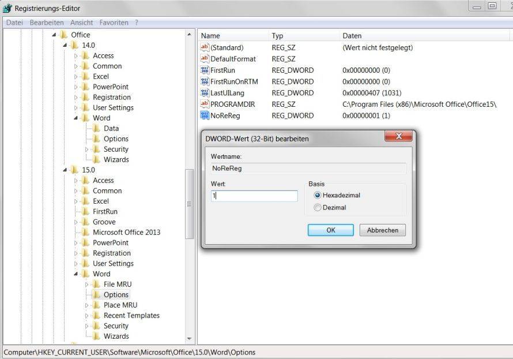Click the selected Options folder icon under 15.0

pyautogui.click(x=96, y=295)
